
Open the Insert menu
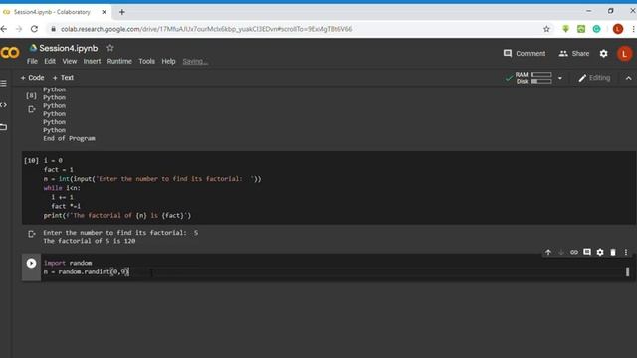92,61
